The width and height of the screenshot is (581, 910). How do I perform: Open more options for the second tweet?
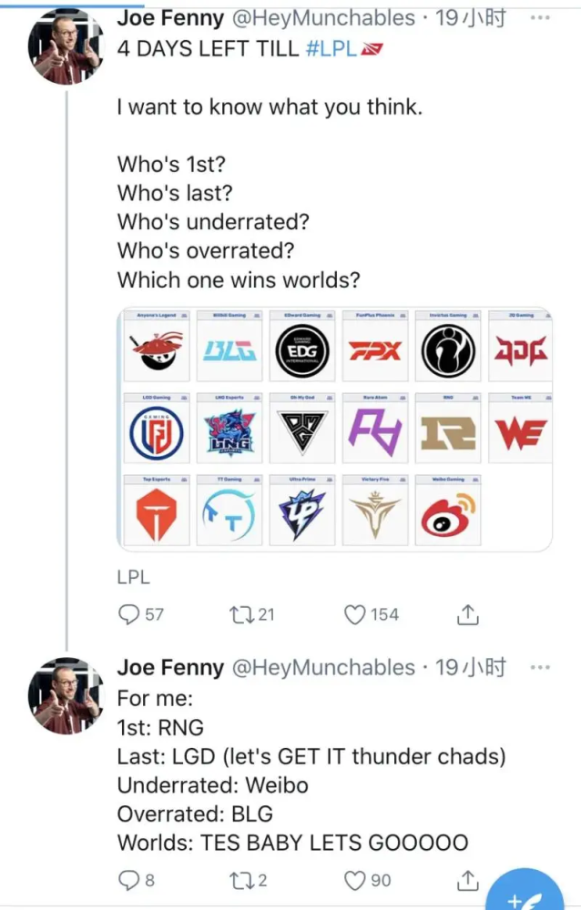pyautogui.click(x=539, y=668)
